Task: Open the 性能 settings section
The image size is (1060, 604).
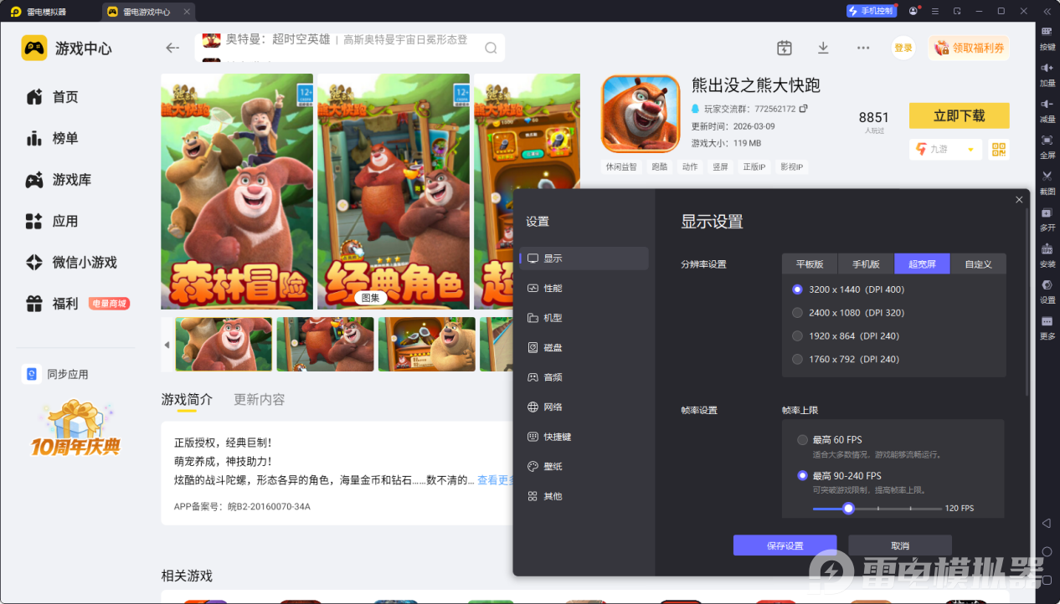Action: 553,289
